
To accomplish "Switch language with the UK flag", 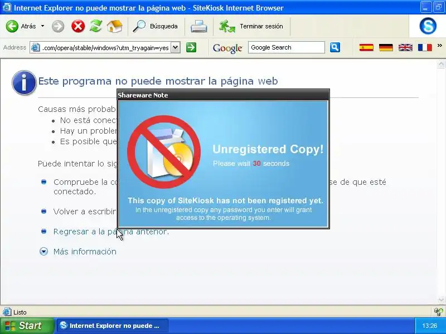I will point(405,47).
